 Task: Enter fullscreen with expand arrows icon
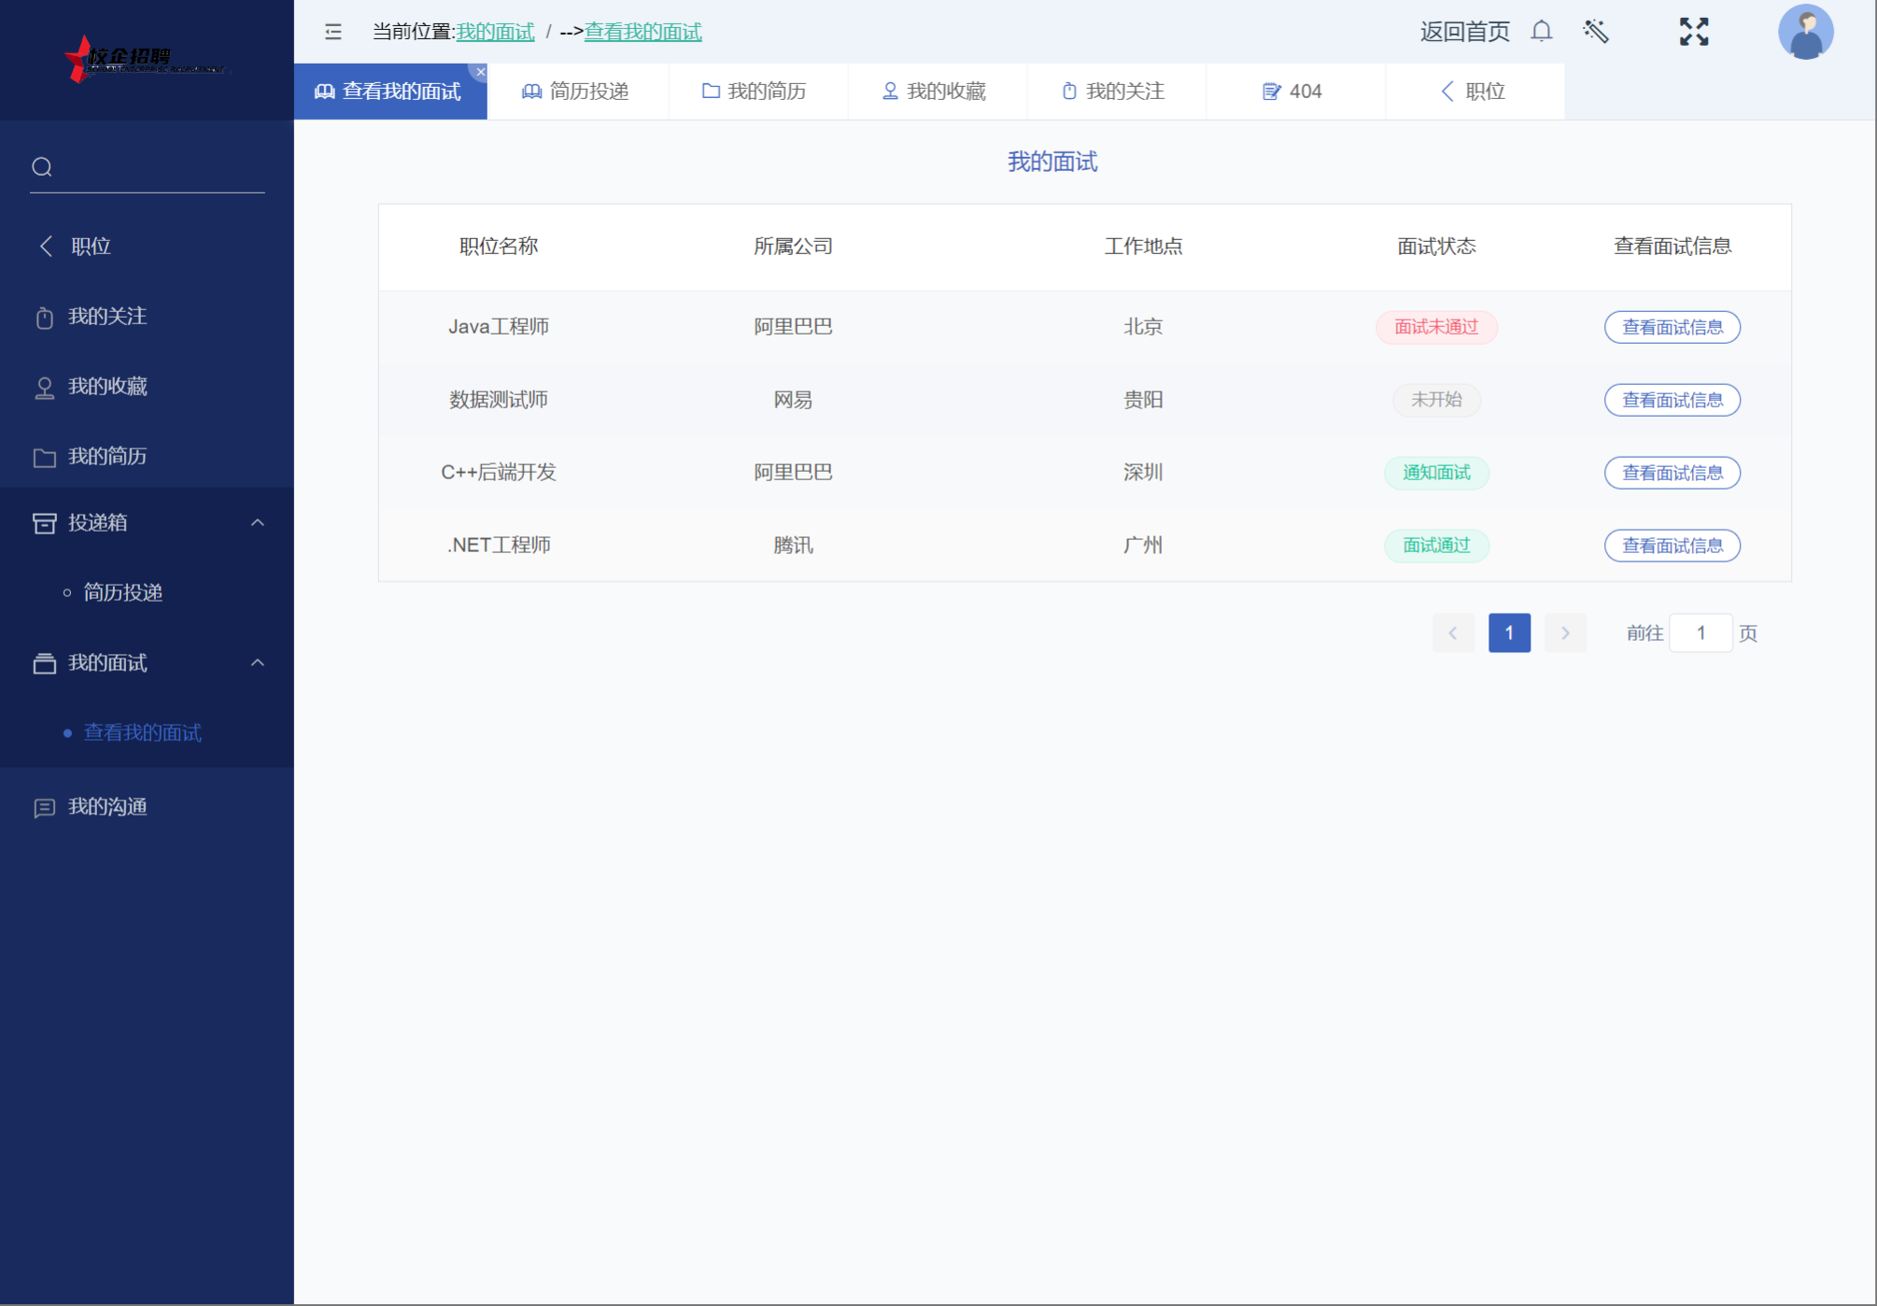1693,32
